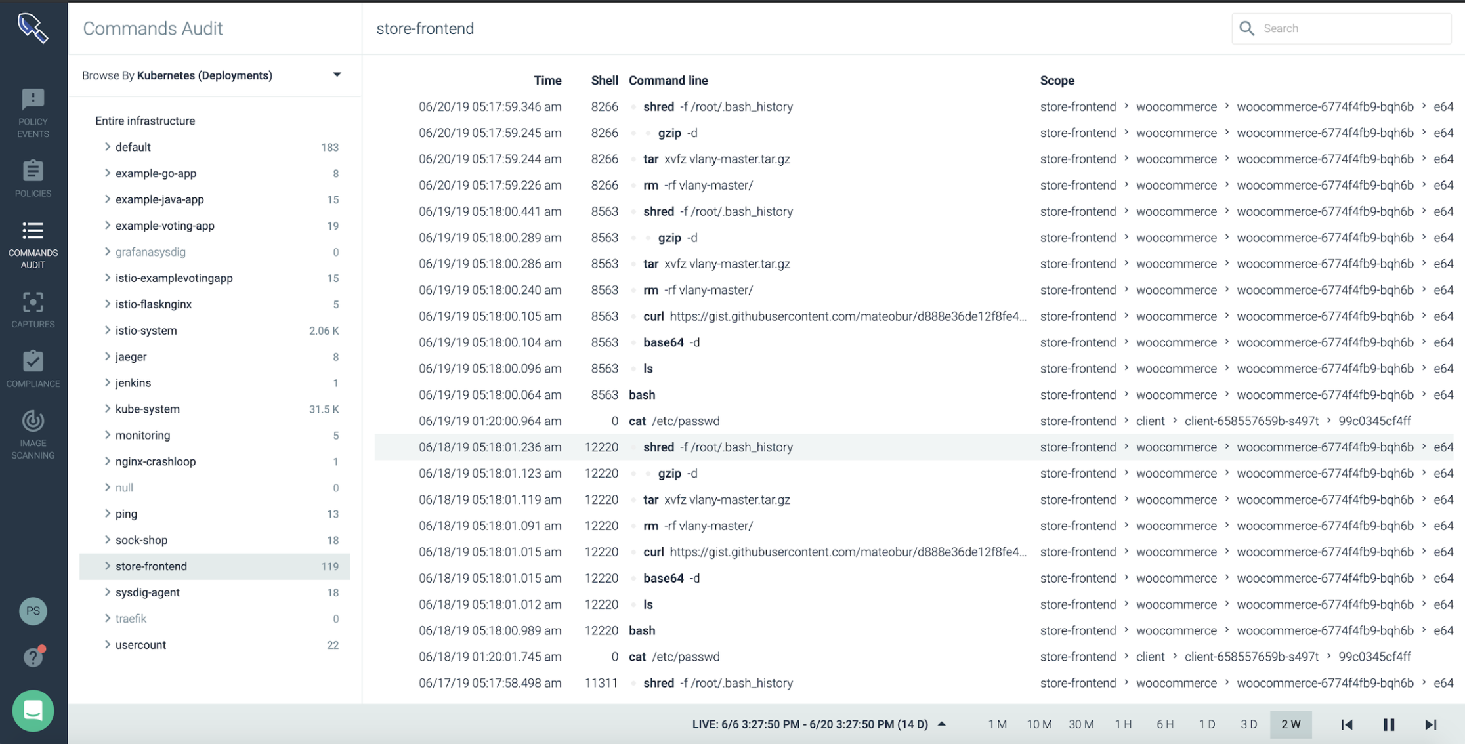1465x744 pixels.
Task: Click client-658557659b-s497t scope in 06/18 row
Action: point(1251,657)
